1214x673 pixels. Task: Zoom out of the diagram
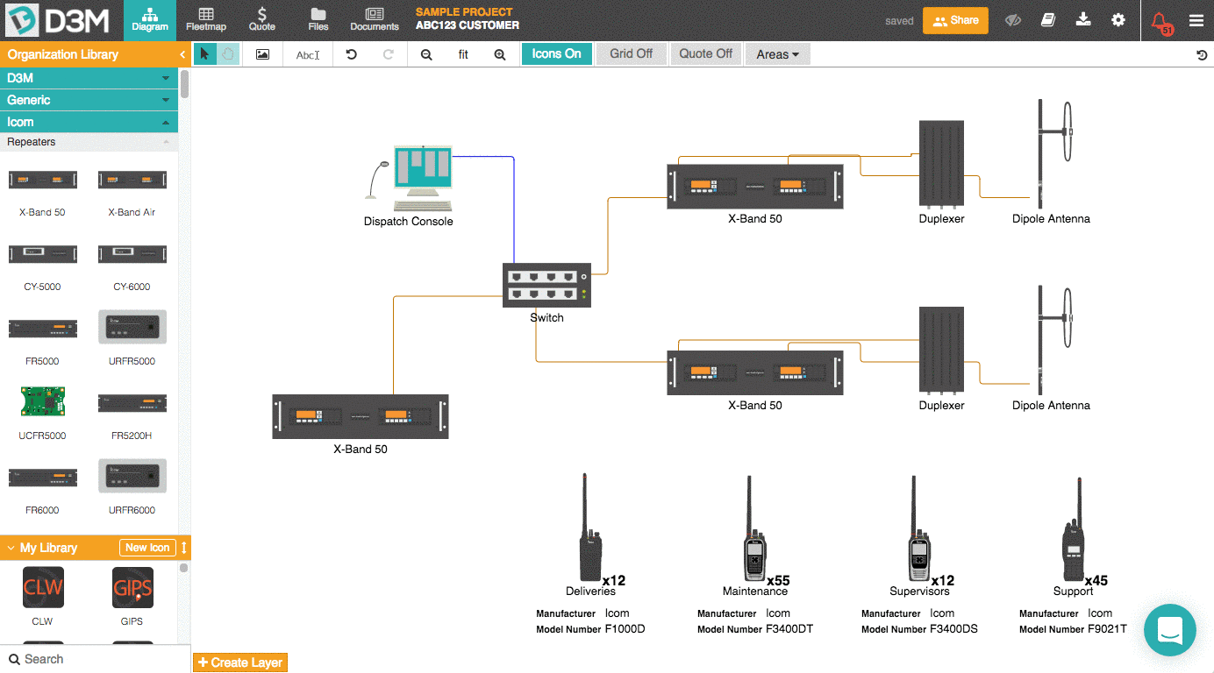pyautogui.click(x=426, y=54)
